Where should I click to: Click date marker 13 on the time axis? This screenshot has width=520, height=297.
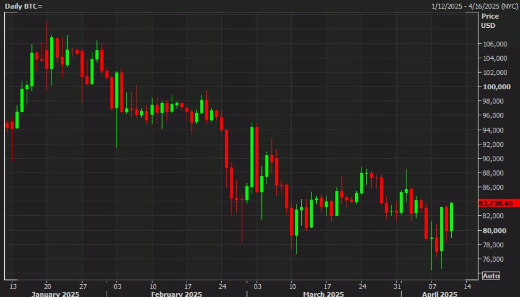[13, 285]
